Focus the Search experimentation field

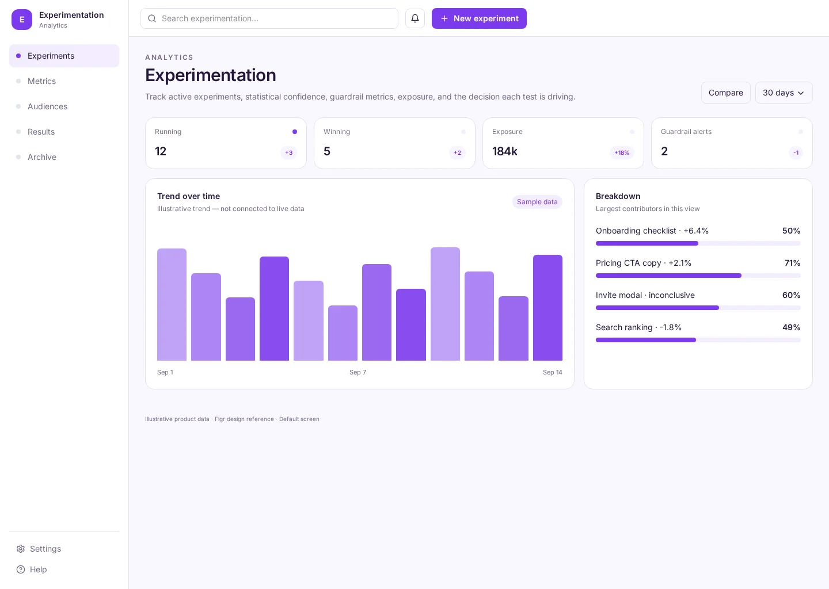click(269, 18)
